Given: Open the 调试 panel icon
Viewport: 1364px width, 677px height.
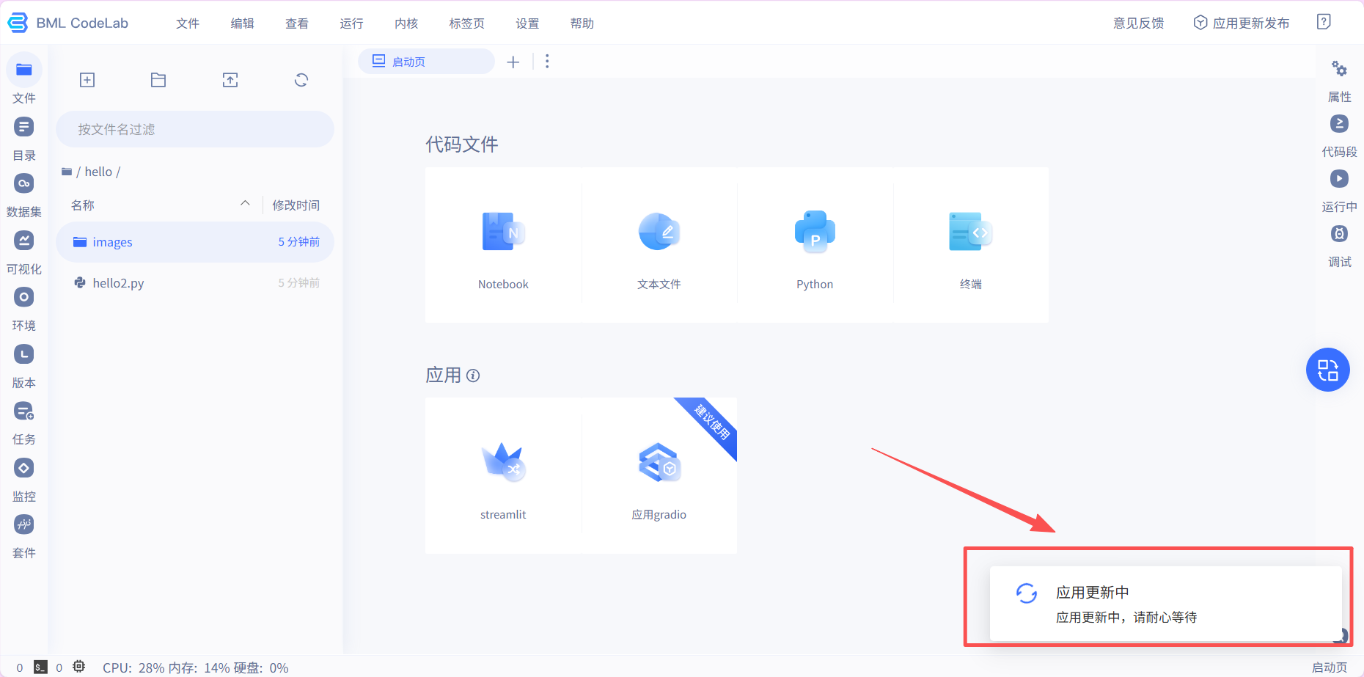Looking at the screenshot, I should pos(1339,234).
